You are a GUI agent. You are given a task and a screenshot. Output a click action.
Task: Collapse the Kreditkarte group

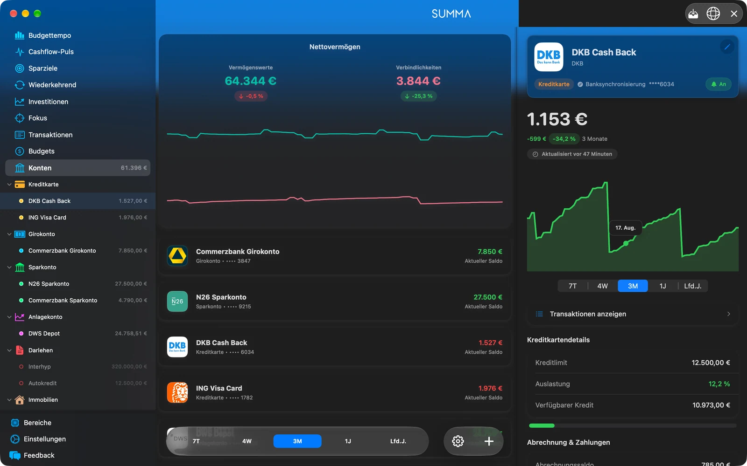click(9, 185)
